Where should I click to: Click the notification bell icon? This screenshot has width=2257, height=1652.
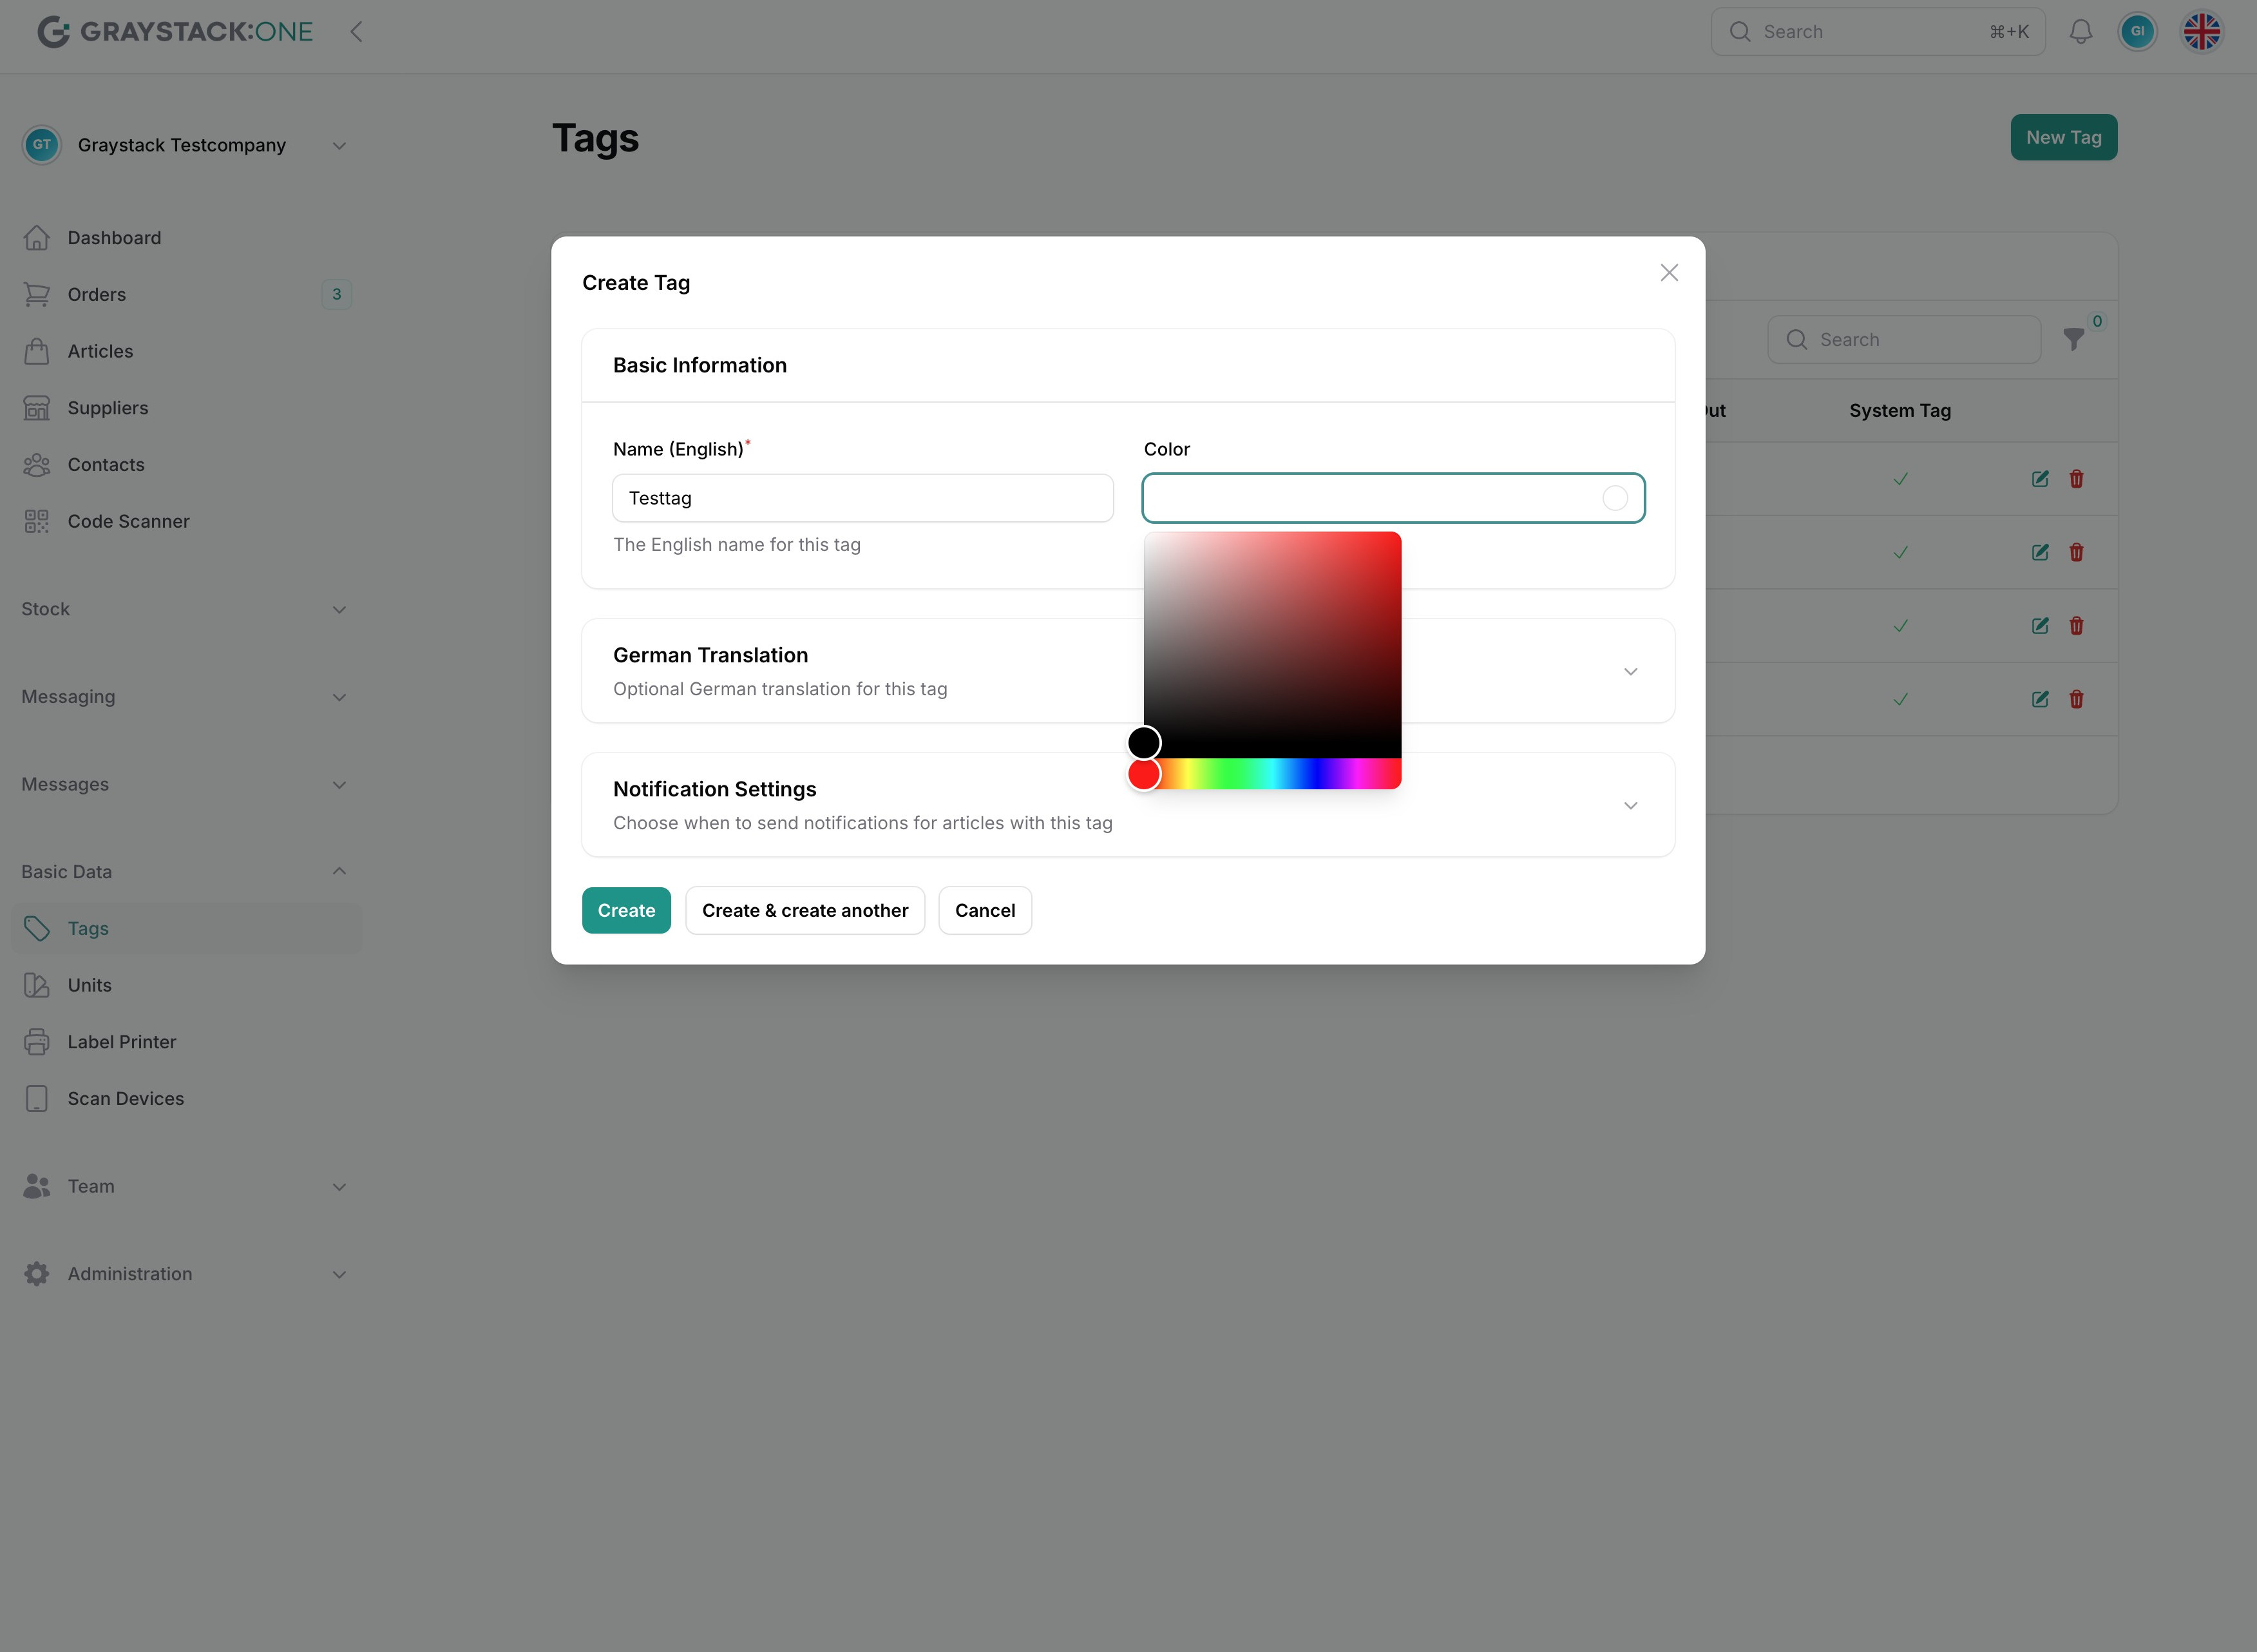2080,32
